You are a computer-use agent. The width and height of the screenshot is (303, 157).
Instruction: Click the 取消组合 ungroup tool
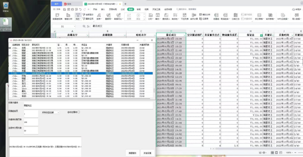coord(225,16)
